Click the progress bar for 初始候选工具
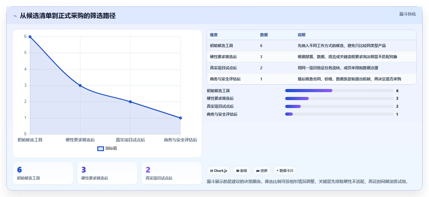429x197 pixels. pos(339,91)
